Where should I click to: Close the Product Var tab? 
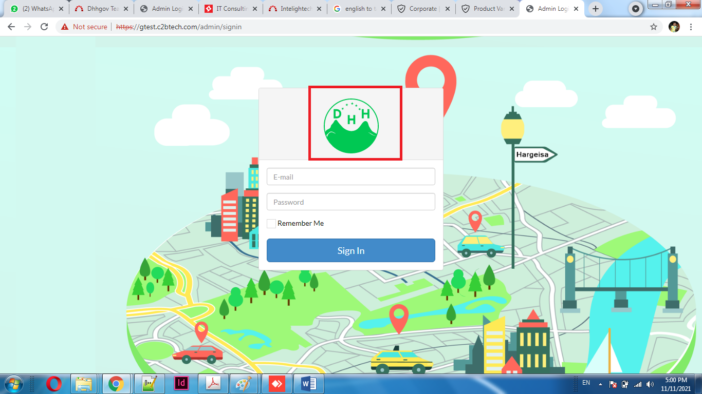click(512, 9)
